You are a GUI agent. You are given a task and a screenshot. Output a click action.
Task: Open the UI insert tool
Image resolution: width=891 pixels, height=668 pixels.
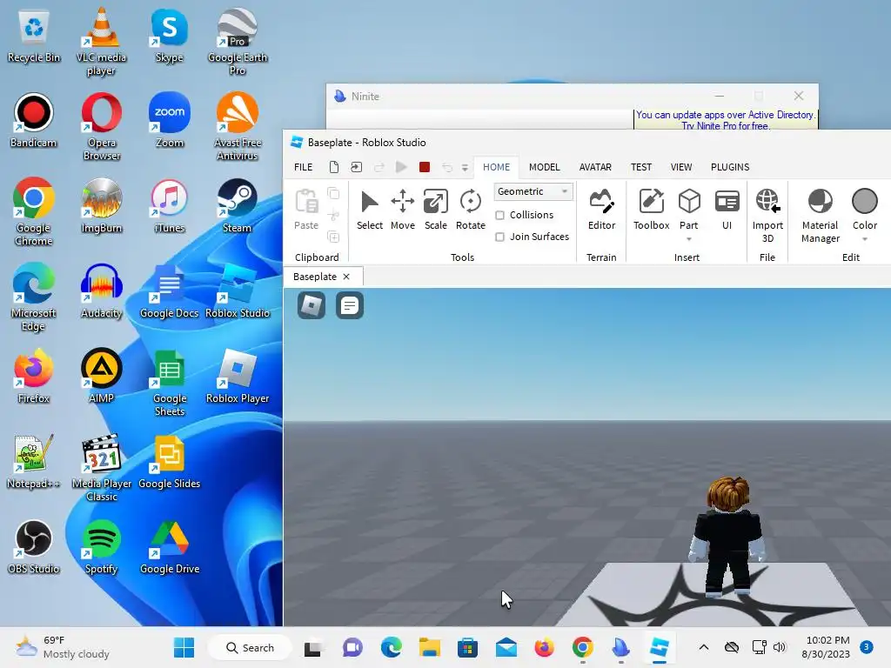(x=727, y=210)
